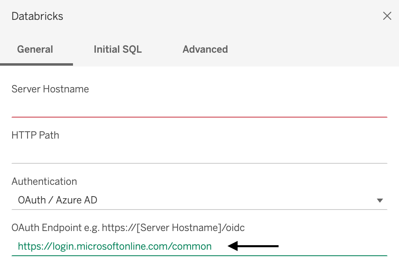Click the red underline below Server Hostname
The width and height of the screenshot is (399, 261).
(x=199, y=117)
